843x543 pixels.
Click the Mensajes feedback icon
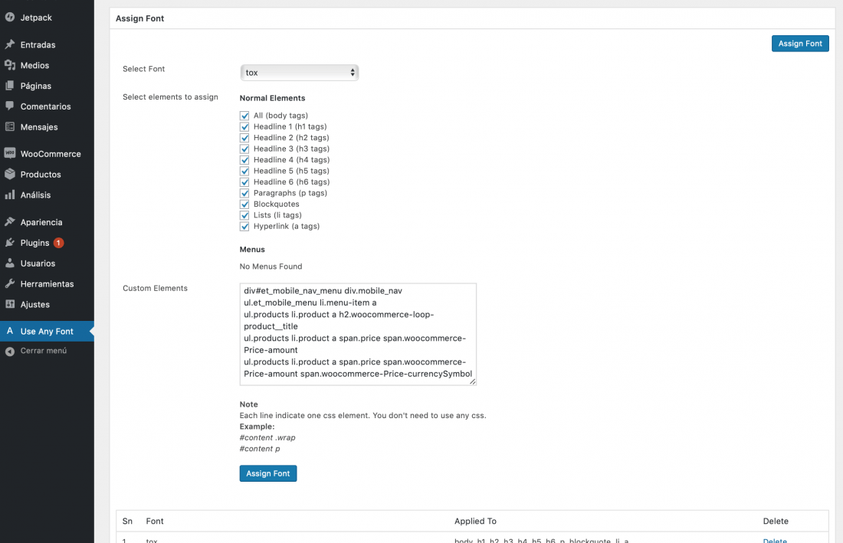(x=10, y=127)
